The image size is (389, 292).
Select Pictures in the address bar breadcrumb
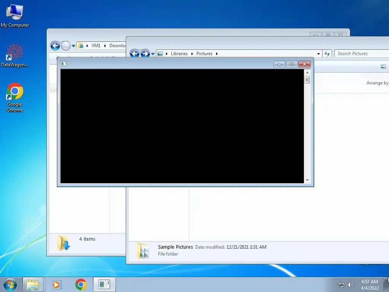pos(204,54)
